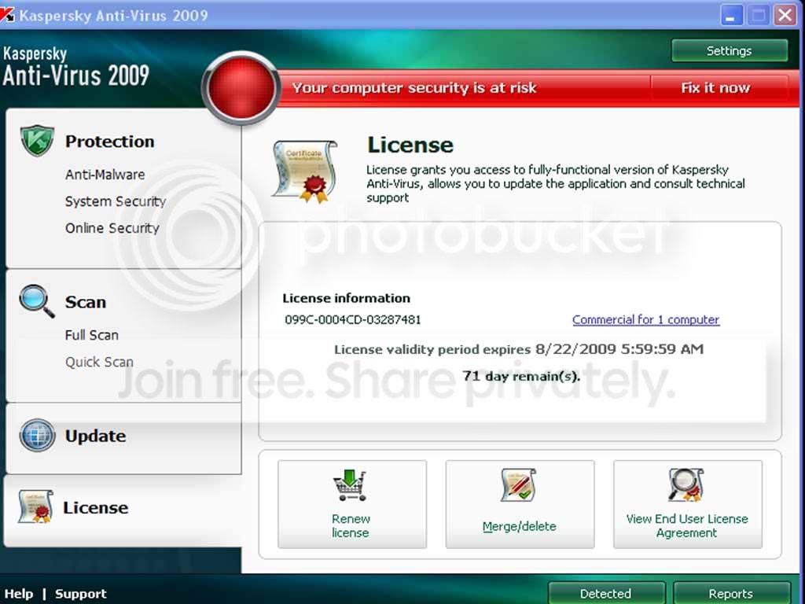This screenshot has height=604, width=805.
Task: Click the Fix it now button
Action: [x=715, y=88]
